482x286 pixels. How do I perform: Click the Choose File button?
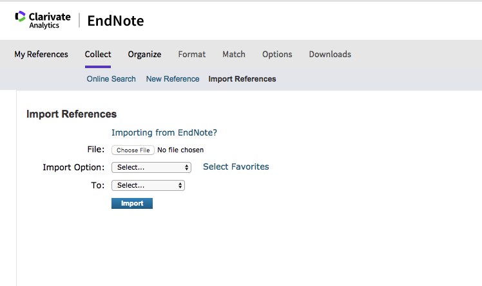133,150
